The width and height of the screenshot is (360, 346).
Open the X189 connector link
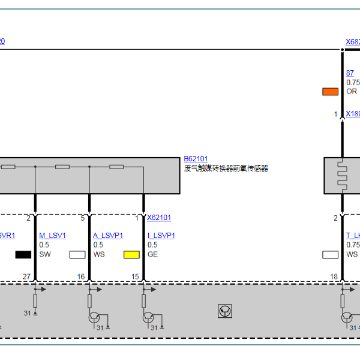click(353, 114)
